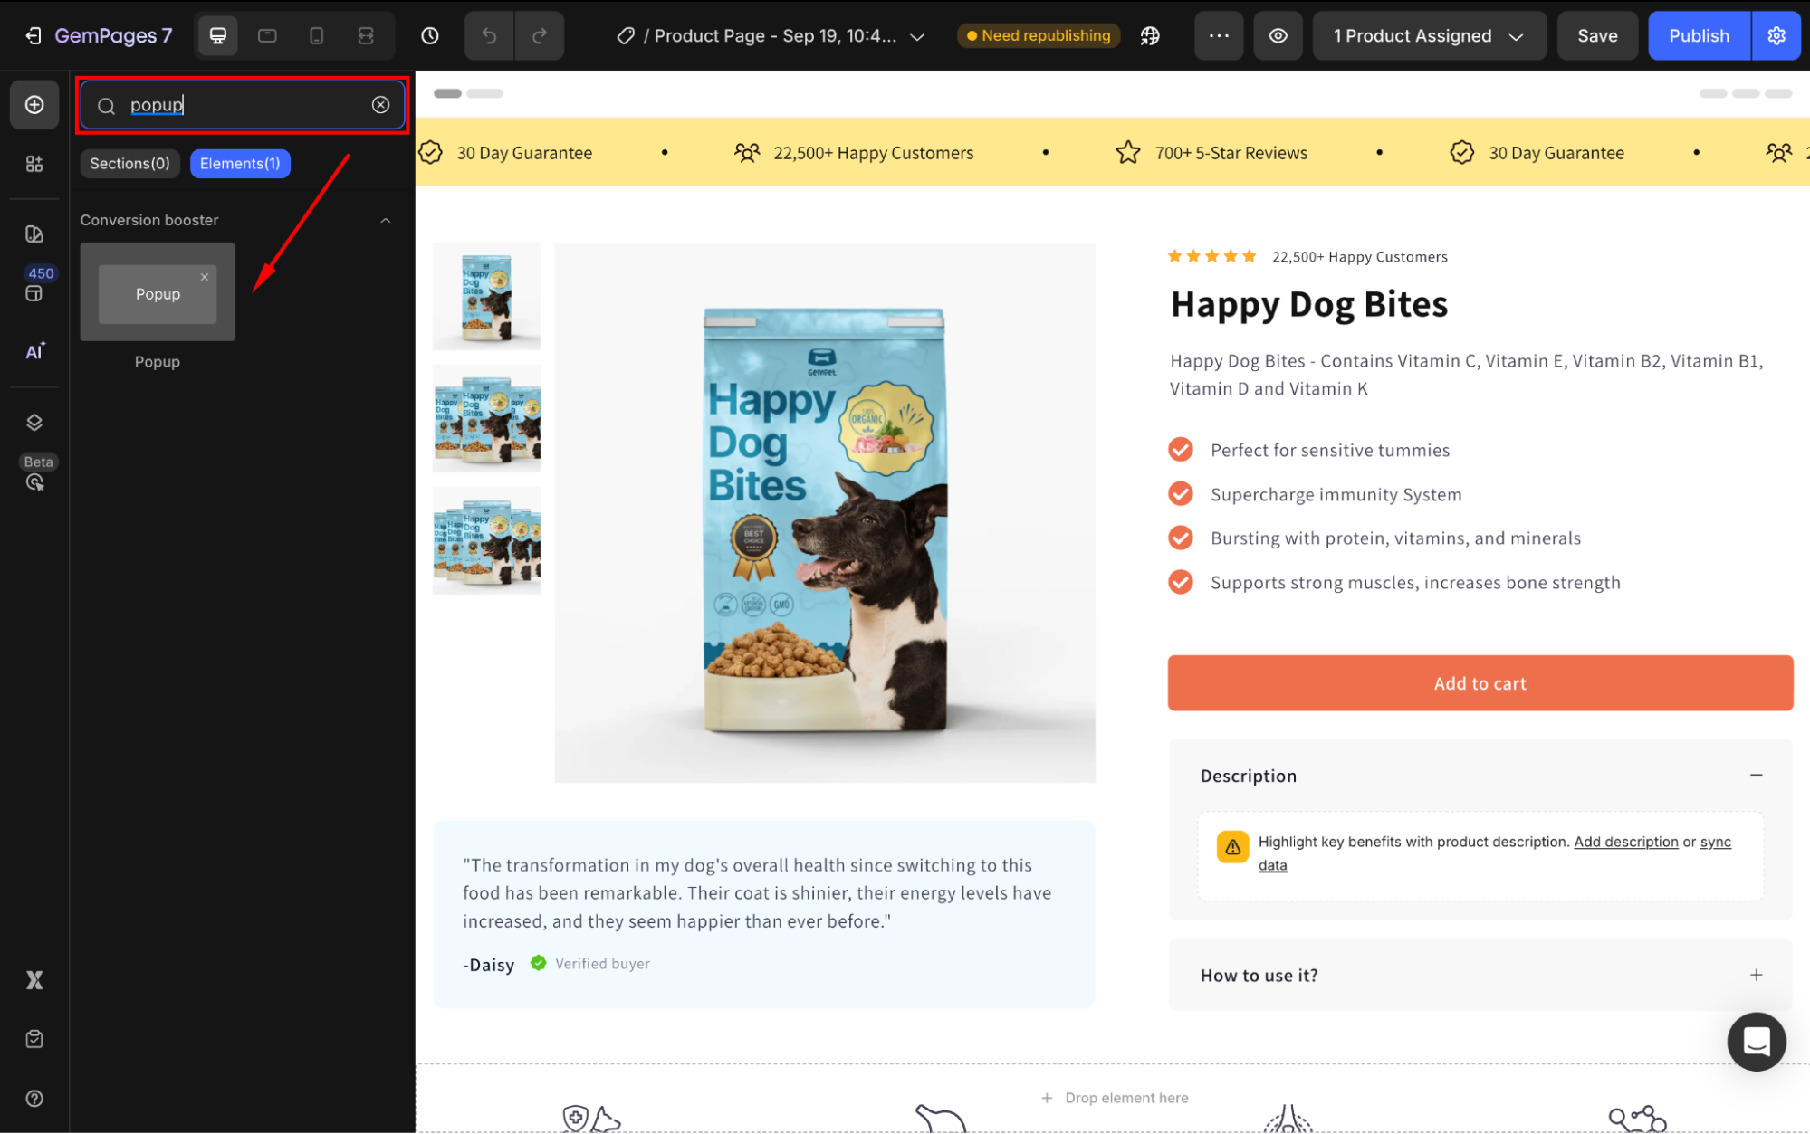This screenshot has height=1134, width=1810.
Task: Expand the How to use it accordion
Action: pos(1755,975)
